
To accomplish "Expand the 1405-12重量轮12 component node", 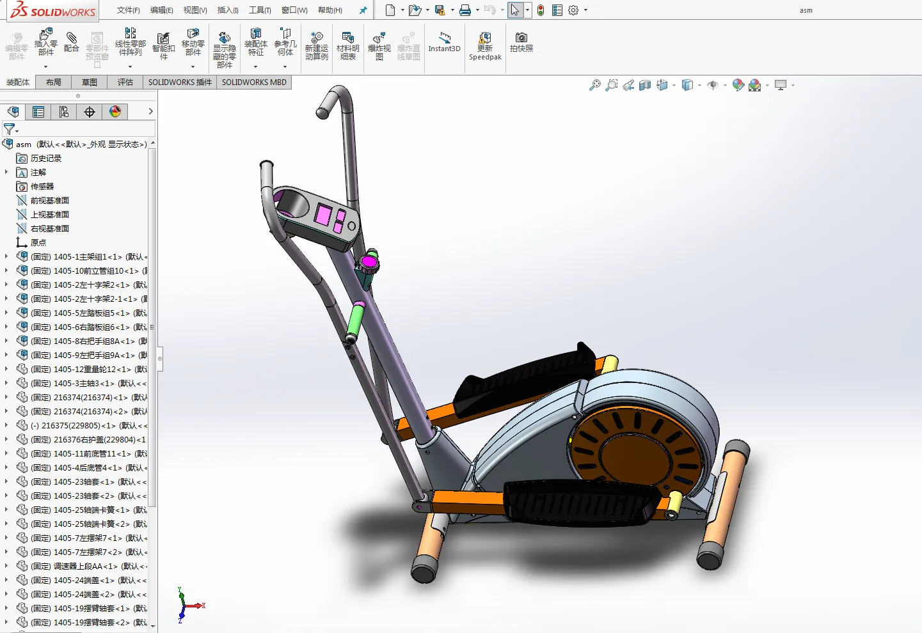I will (6, 369).
